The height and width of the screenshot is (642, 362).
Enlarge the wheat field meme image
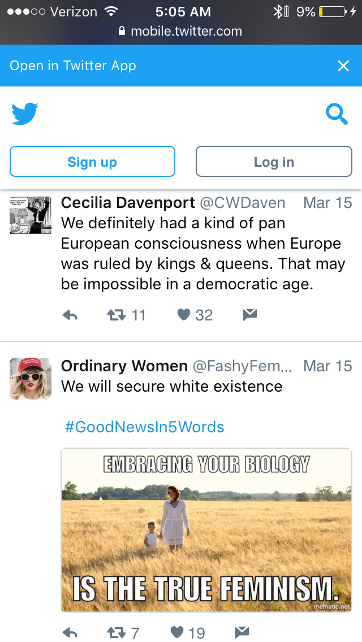tap(206, 530)
